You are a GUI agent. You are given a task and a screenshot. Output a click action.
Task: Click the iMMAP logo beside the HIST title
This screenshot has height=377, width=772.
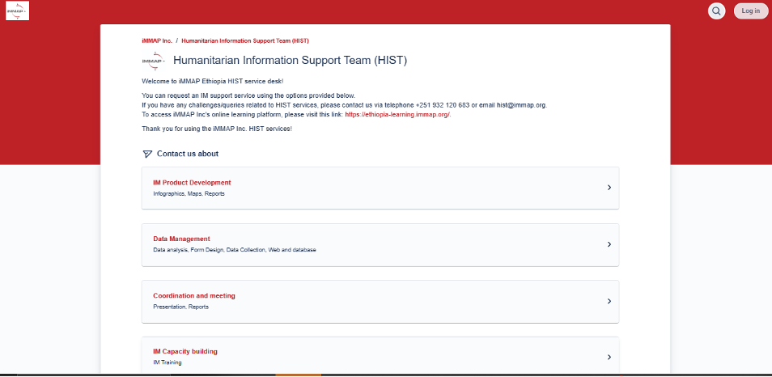(x=154, y=61)
